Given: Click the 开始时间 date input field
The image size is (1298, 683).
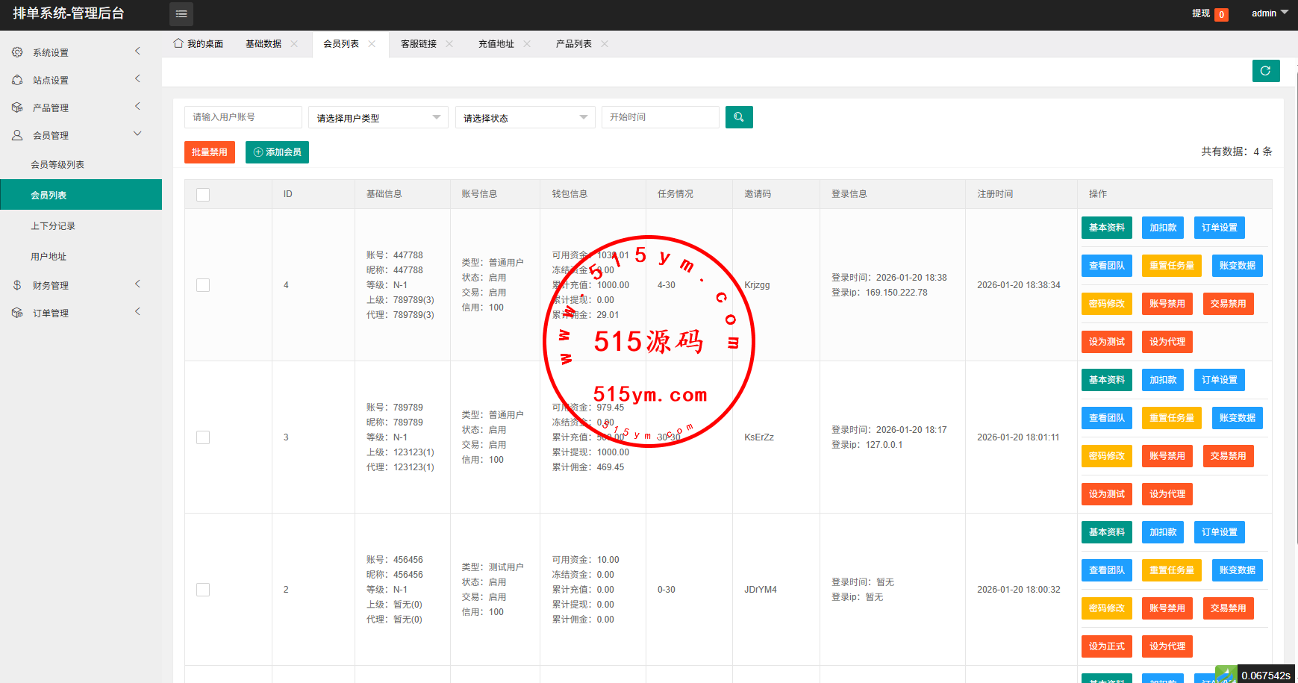Looking at the screenshot, I should 660,117.
